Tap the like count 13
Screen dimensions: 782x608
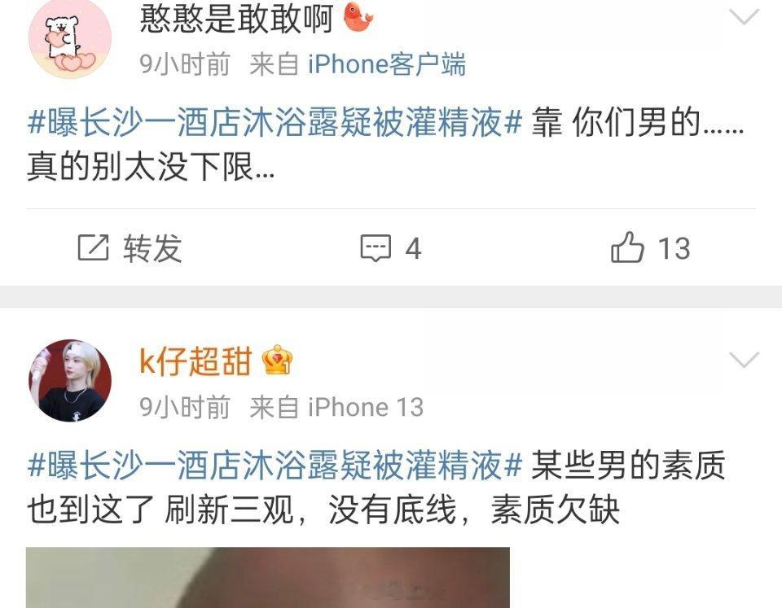click(x=674, y=248)
